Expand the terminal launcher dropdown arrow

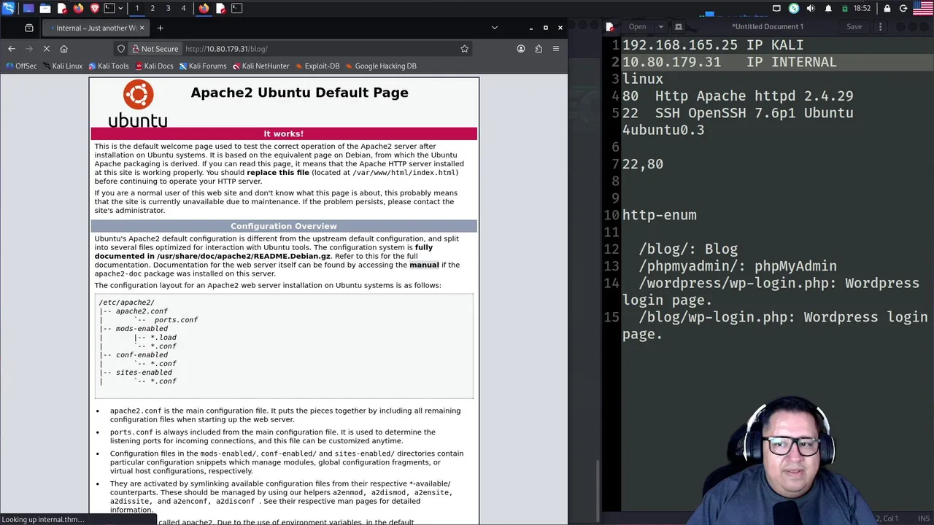[120, 8]
